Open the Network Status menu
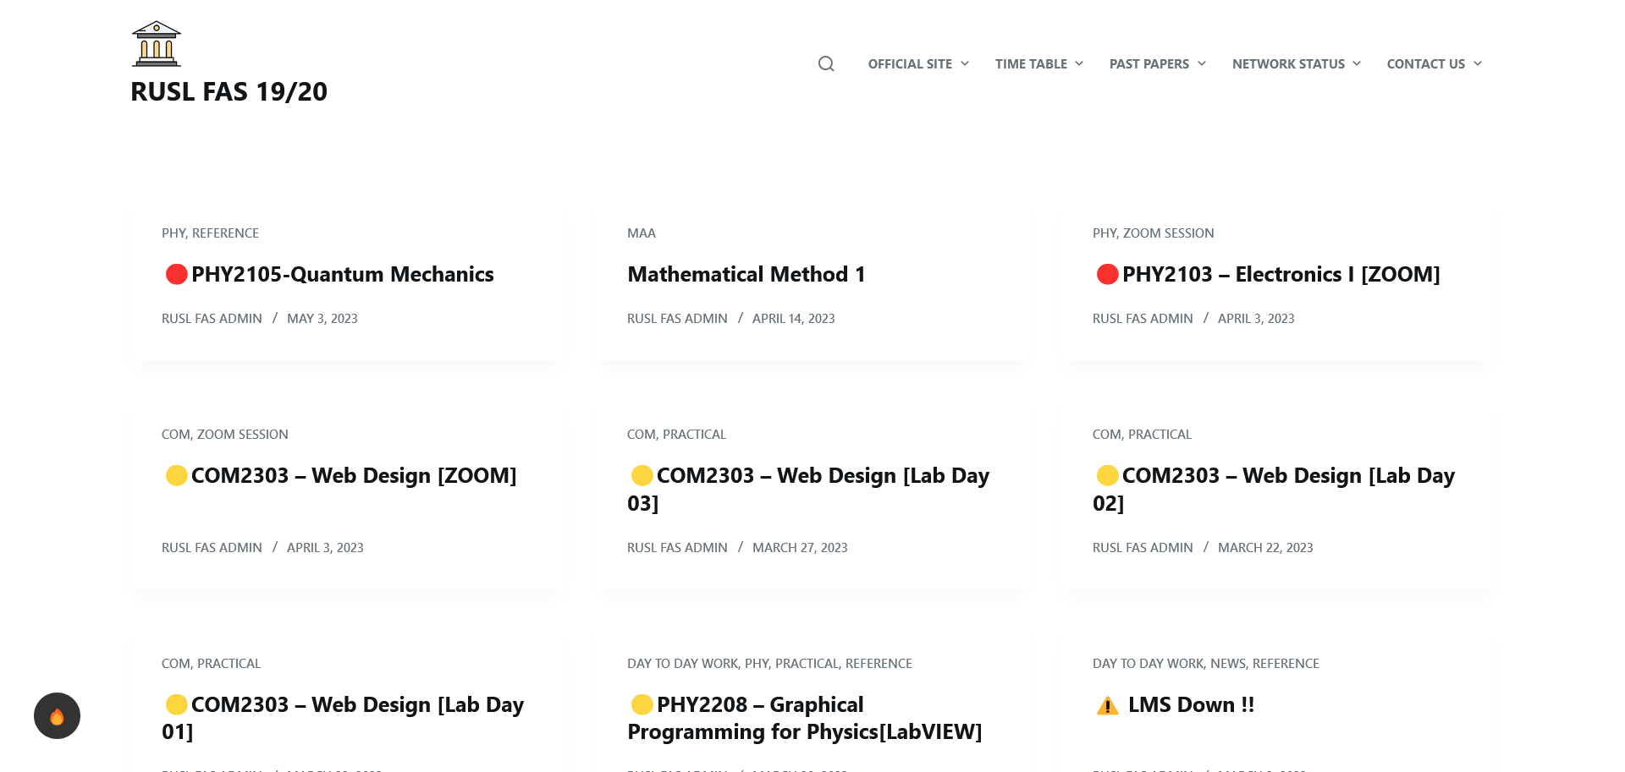This screenshot has height=772, width=1625. coord(1288,63)
